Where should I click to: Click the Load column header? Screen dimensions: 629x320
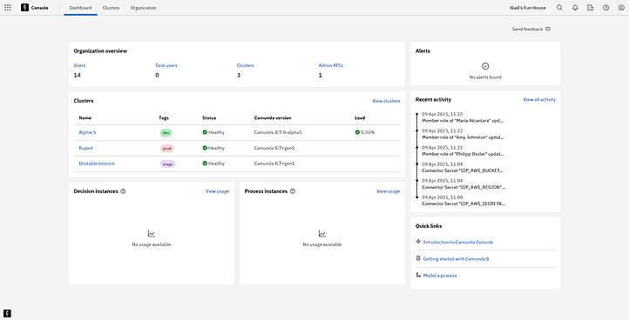pyautogui.click(x=360, y=117)
